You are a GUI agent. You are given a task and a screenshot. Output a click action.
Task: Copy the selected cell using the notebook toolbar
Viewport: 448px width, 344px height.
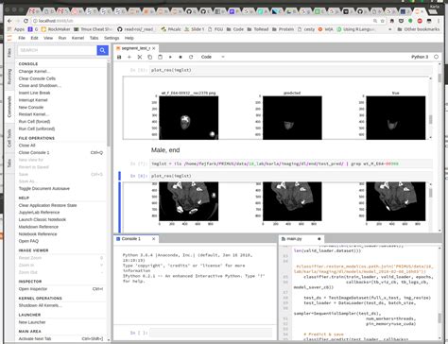(150, 57)
